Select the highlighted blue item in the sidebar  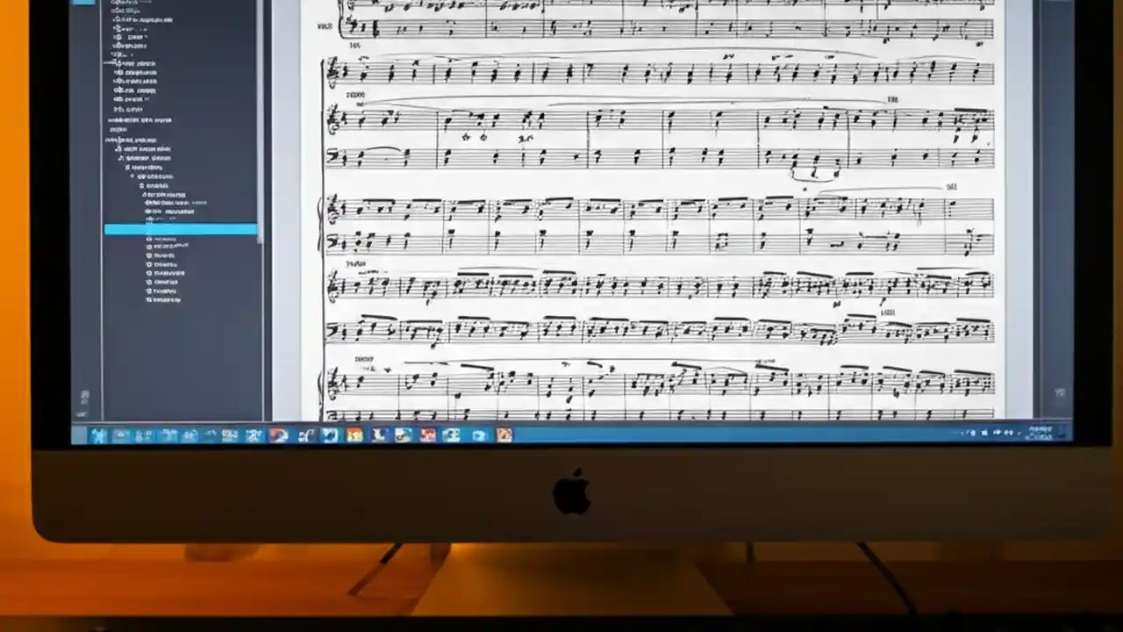180,230
